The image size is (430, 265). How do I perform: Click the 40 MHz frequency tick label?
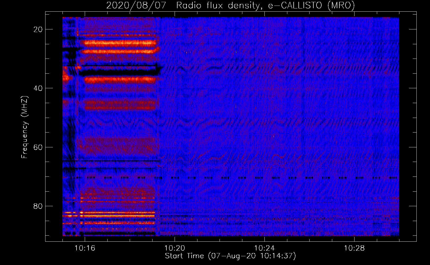(38, 88)
